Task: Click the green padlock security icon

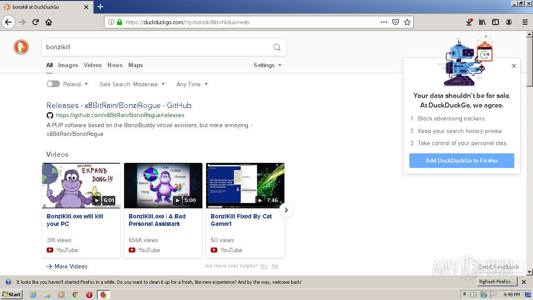Action: click(120, 22)
